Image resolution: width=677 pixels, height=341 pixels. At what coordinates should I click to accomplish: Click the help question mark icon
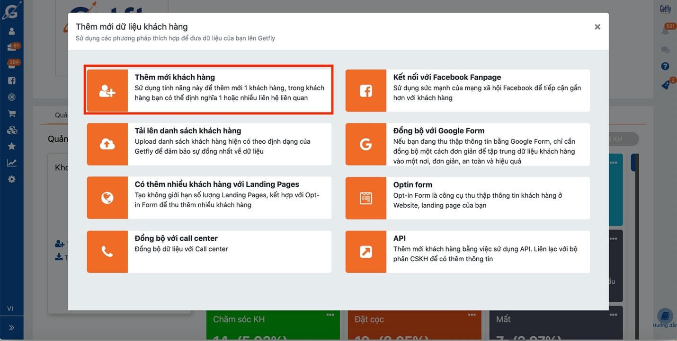point(665,66)
